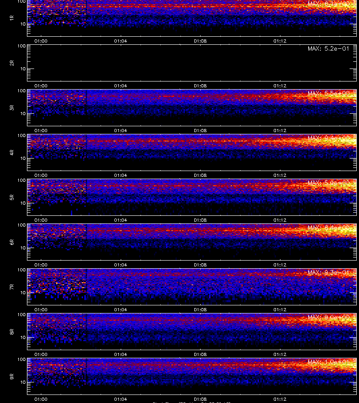This screenshot has width=359, height=403.
Task: Select the MAX: 5.2e-01 readout in panel 2R
Action: [x=328, y=48]
